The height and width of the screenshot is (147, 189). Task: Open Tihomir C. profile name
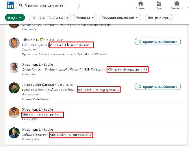(x=31, y=39)
